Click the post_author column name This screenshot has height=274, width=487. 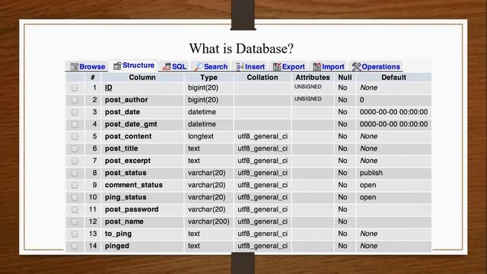pyautogui.click(x=126, y=100)
